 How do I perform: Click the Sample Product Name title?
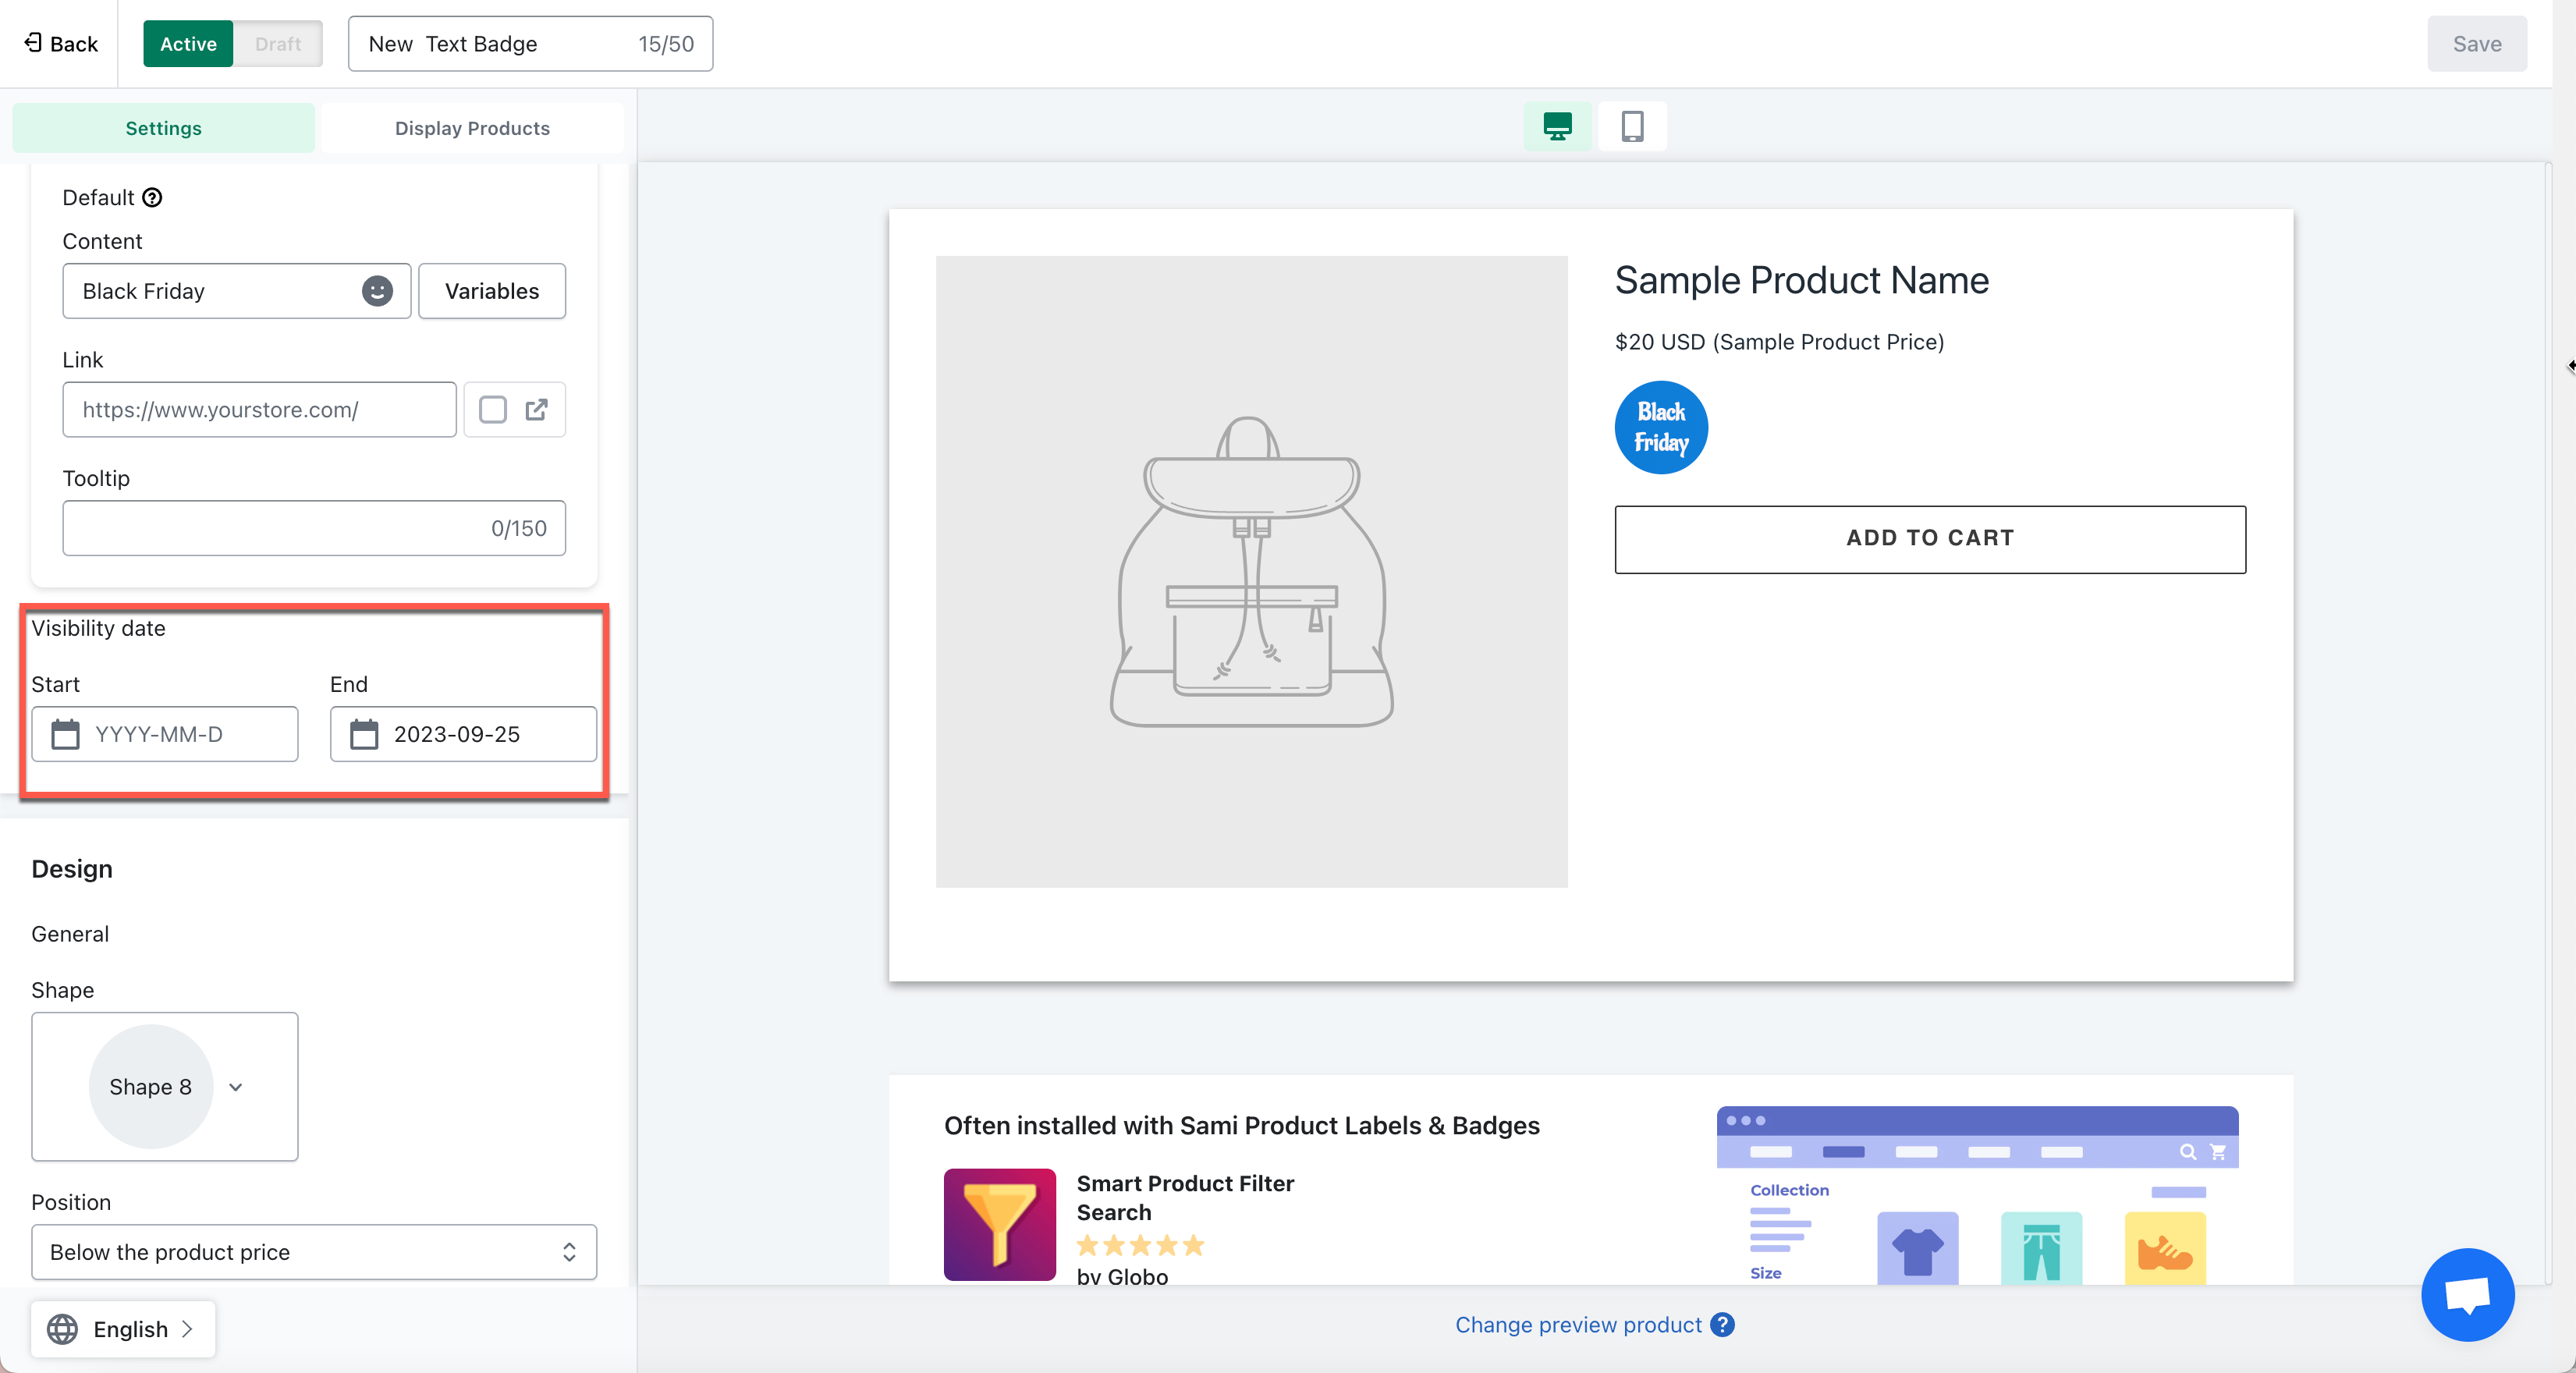(x=1802, y=281)
